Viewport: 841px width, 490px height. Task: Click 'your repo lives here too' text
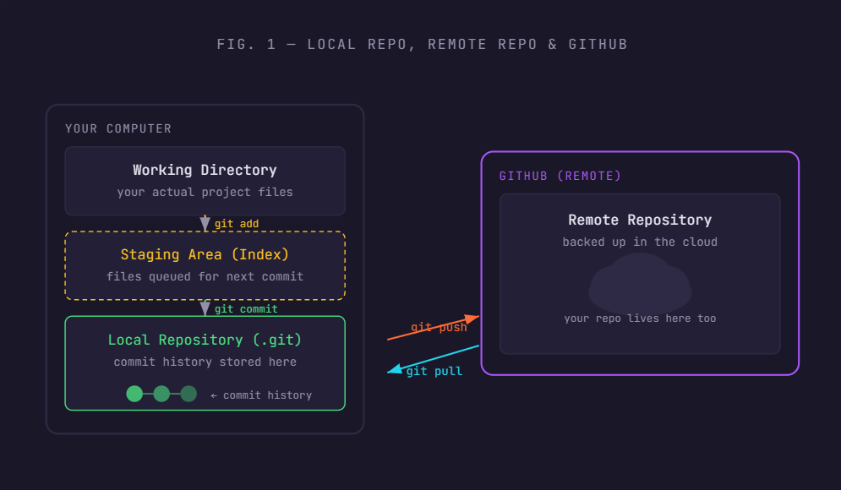640,318
